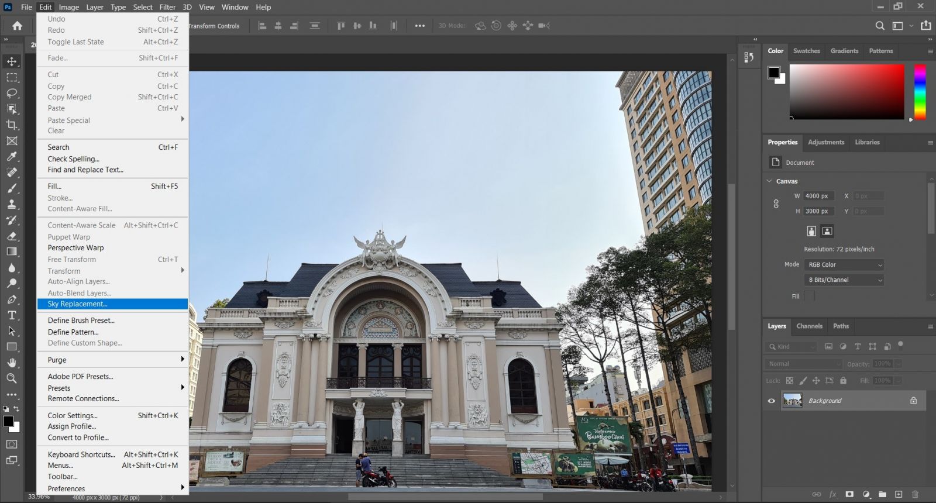This screenshot has width=936, height=503.
Task: Click the search magnifier icon top right
Action: pos(880,26)
